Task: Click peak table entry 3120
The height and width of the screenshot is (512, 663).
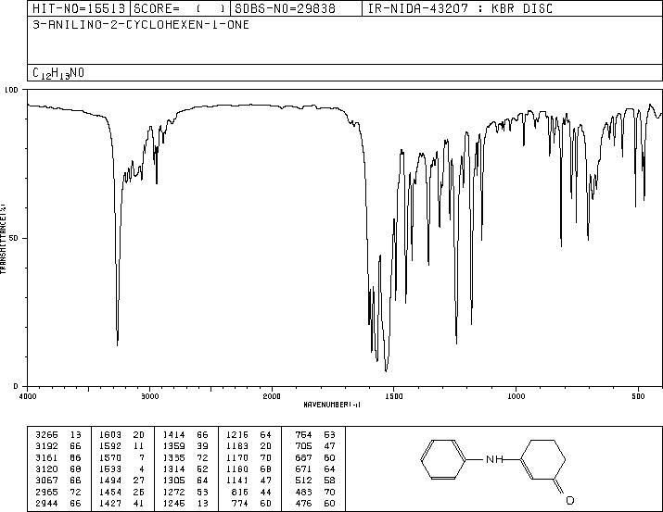Action: [x=57, y=468]
